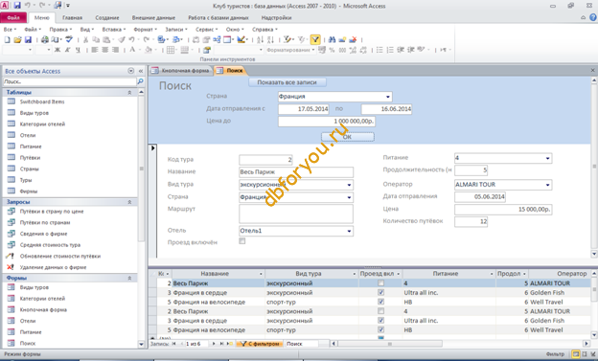Click the Center alignment icon

click(x=104, y=50)
